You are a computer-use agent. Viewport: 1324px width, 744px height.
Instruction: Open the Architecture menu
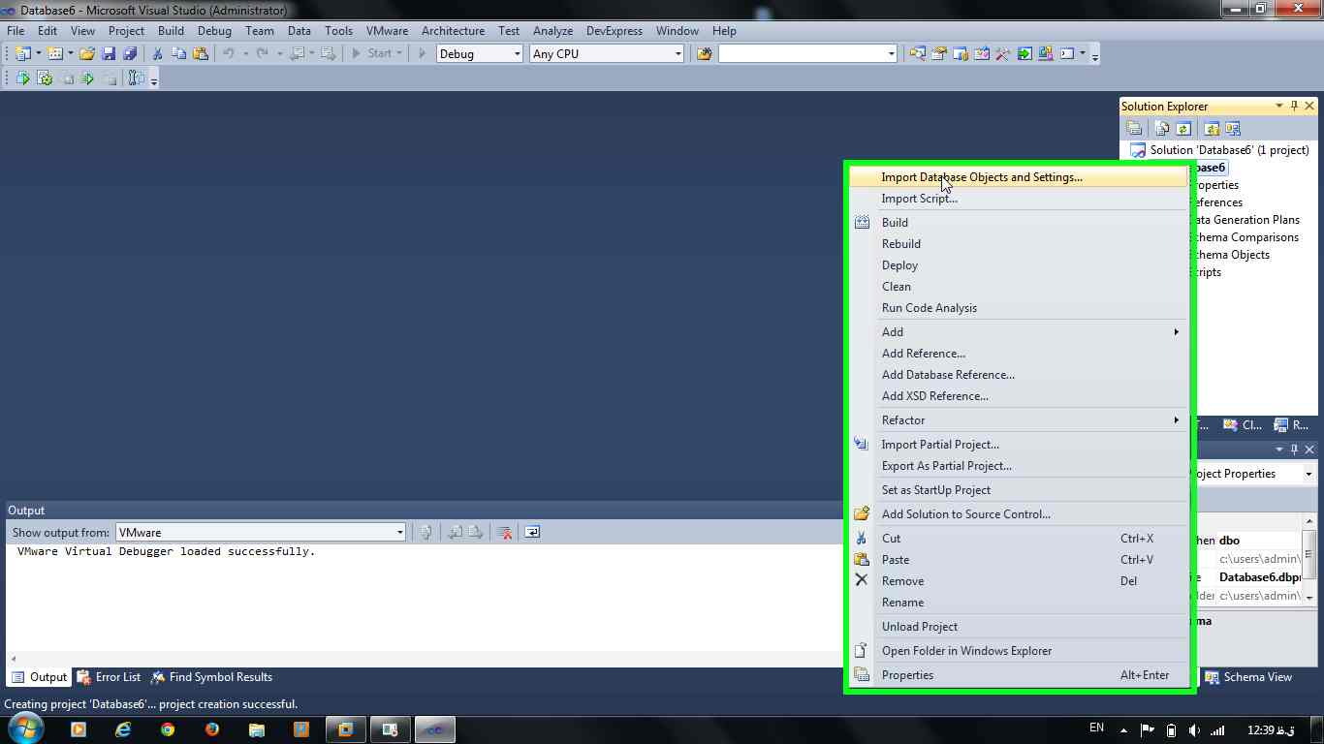point(453,31)
